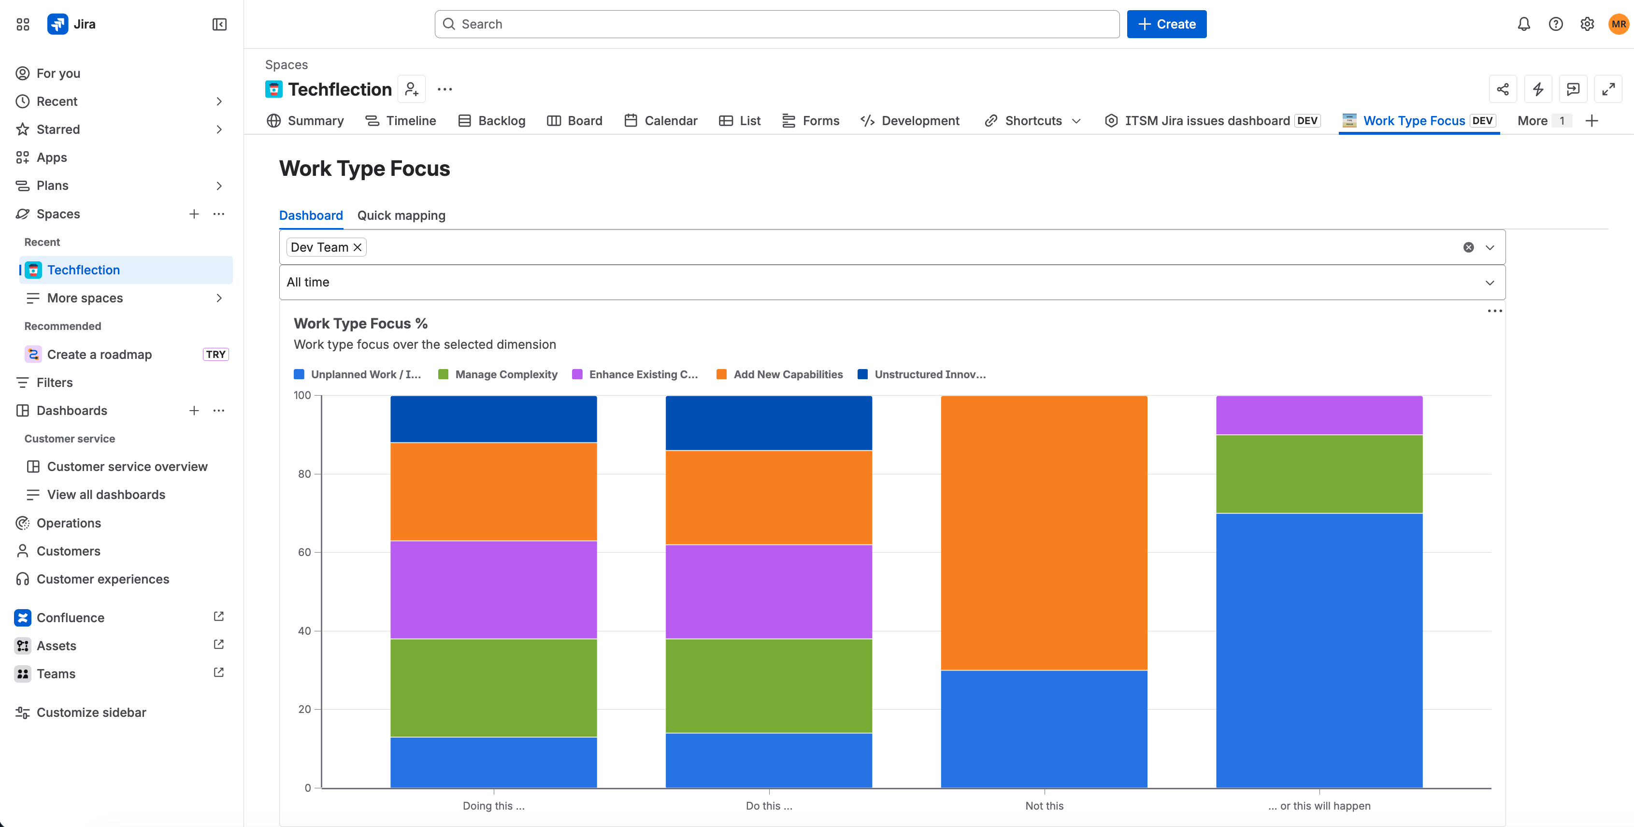This screenshot has width=1634, height=827.
Task: Open the More tabs dropdown
Action: coord(1544,120)
